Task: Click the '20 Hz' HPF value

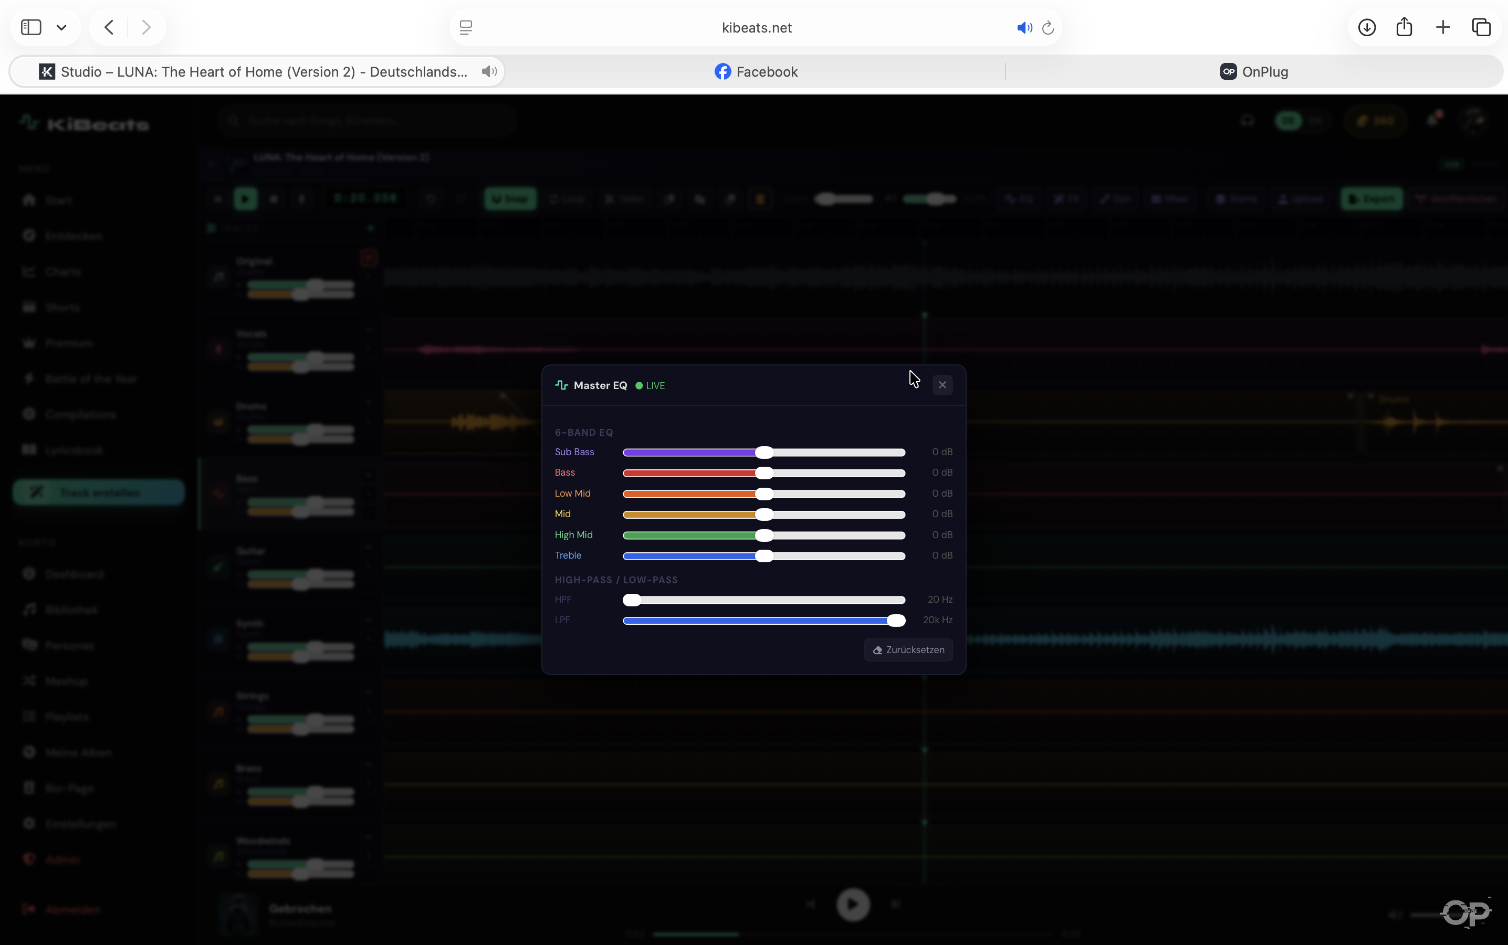Action: [x=940, y=600]
